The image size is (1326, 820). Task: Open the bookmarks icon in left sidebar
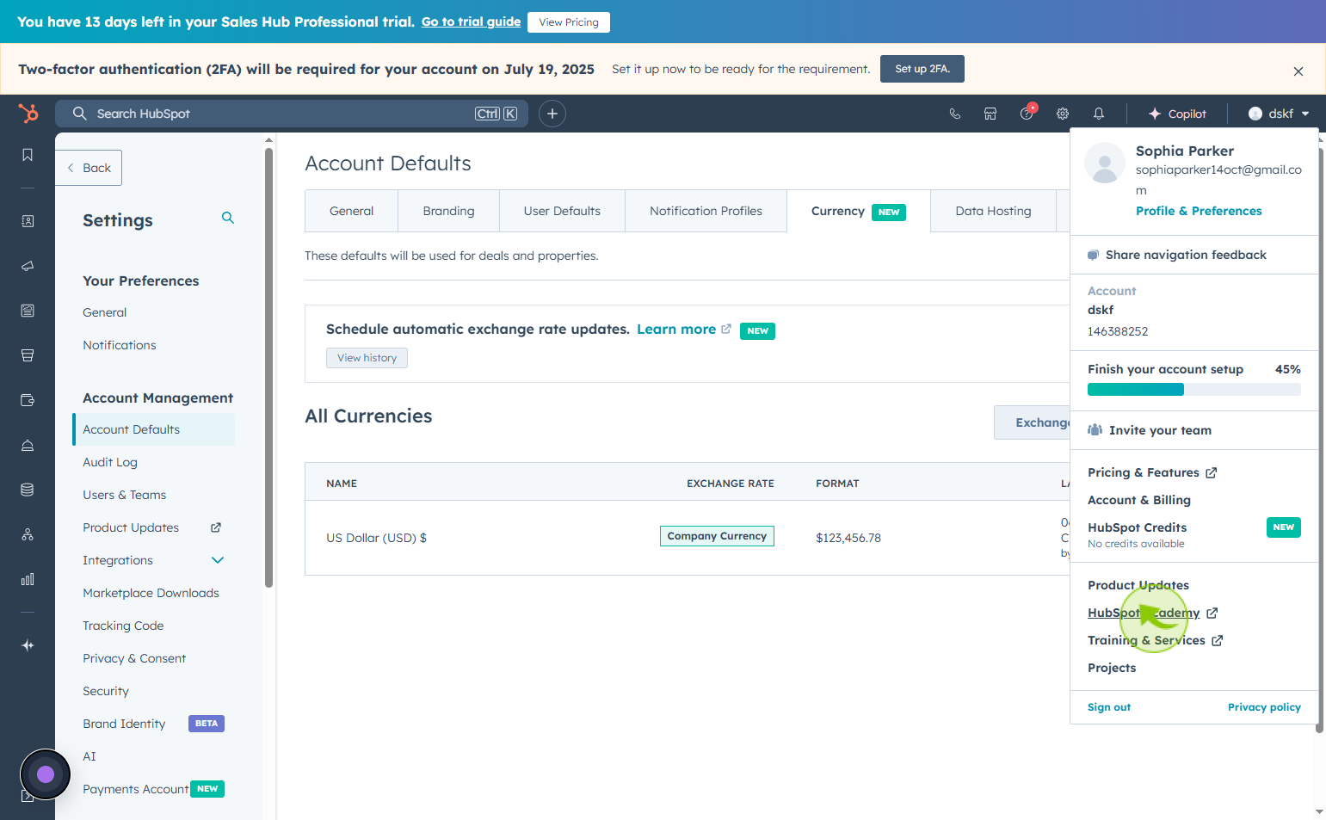tap(28, 155)
